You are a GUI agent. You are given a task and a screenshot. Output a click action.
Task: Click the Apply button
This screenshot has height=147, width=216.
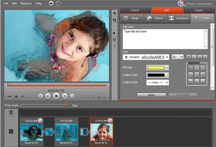point(151,95)
